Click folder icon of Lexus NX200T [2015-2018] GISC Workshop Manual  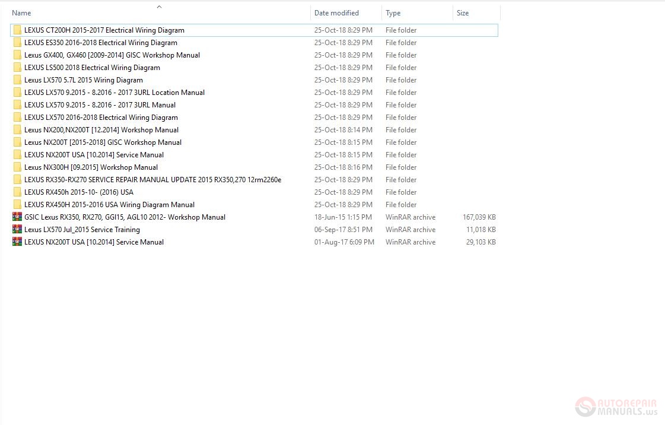(x=17, y=142)
